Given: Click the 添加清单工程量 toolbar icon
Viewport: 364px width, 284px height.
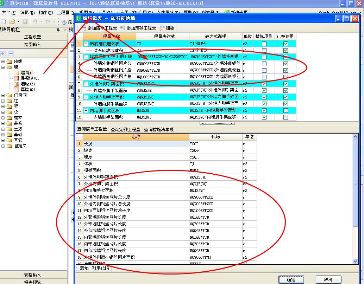Looking at the screenshot, I should click(x=83, y=28).
